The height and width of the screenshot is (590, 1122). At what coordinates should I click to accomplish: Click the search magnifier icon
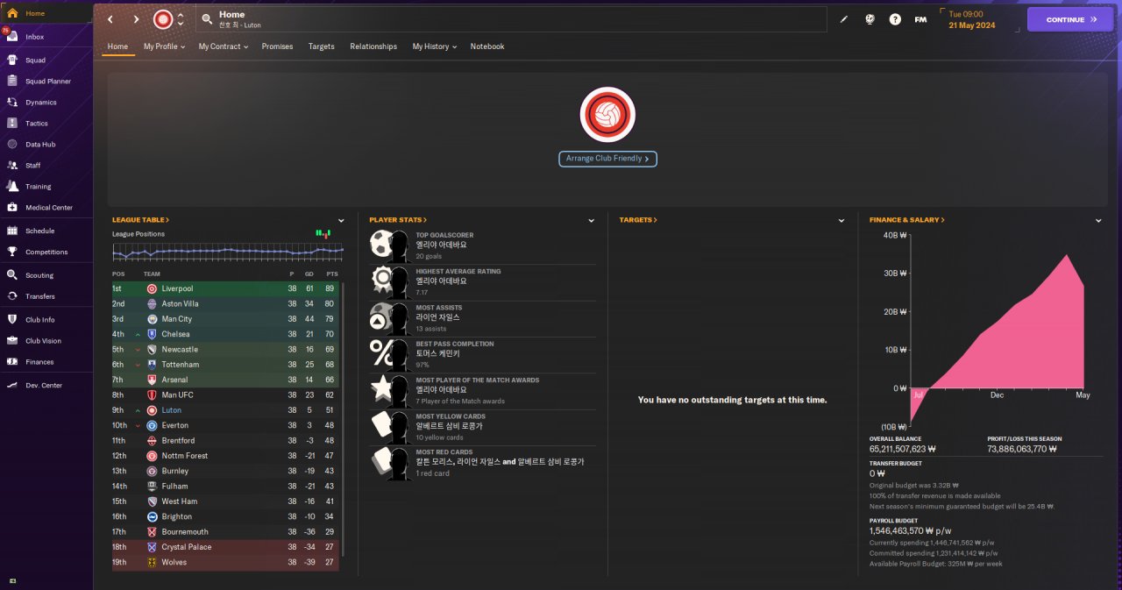point(206,19)
